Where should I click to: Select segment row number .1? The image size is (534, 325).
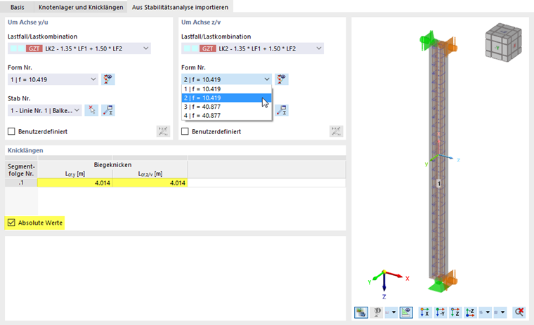coord(21,183)
